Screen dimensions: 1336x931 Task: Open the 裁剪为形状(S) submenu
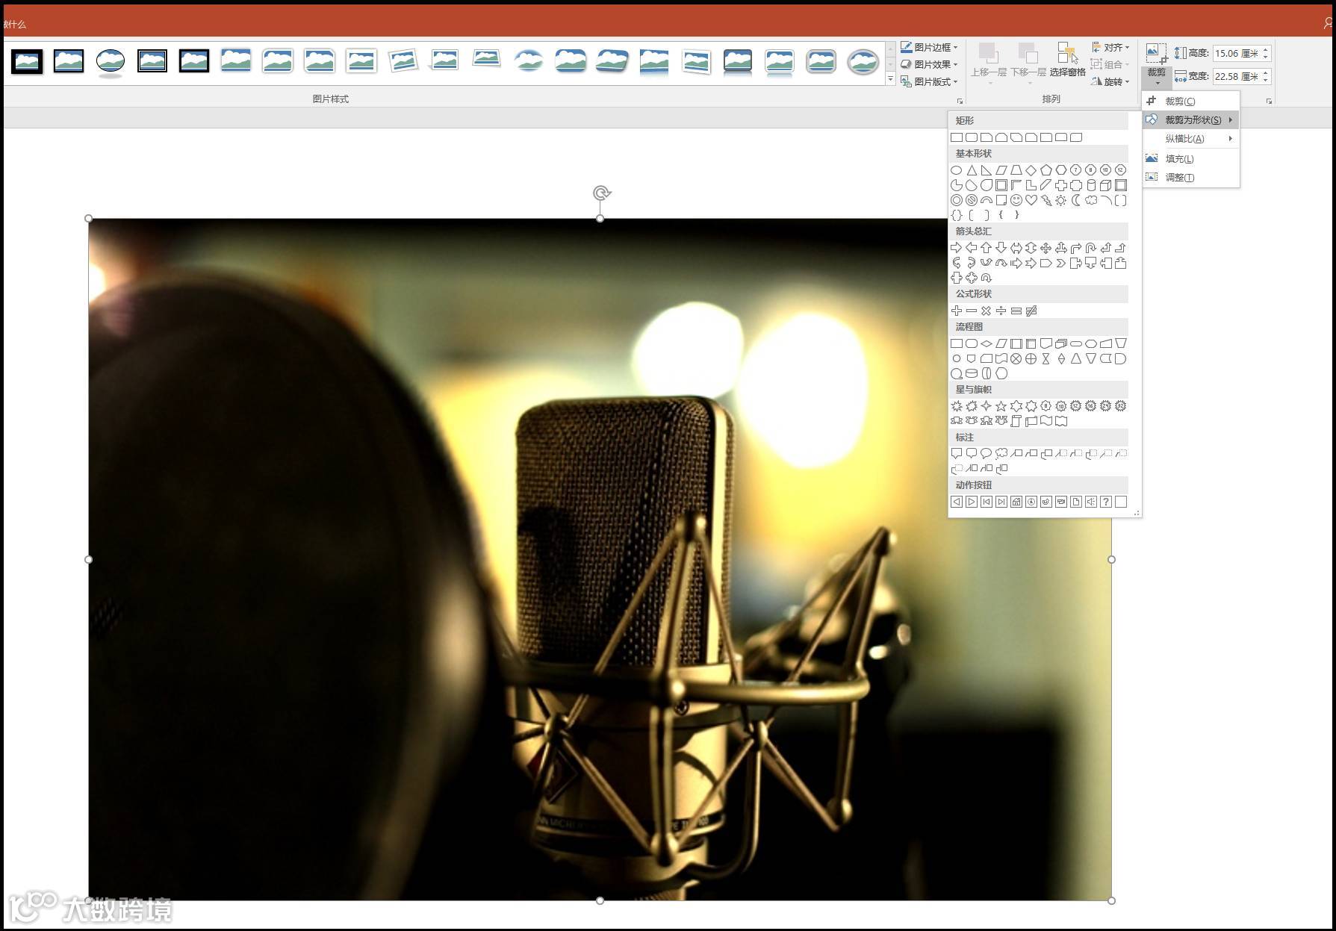pyautogui.click(x=1191, y=119)
